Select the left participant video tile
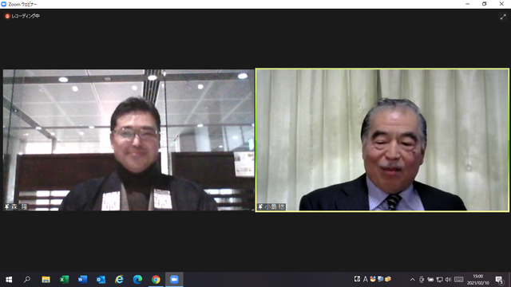This screenshot has width=511, height=287. click(x=129, y=140)
